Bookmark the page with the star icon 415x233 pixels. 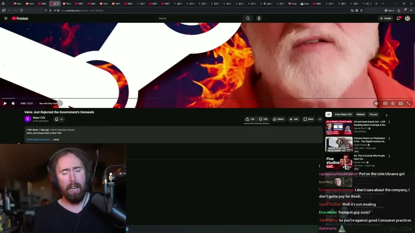(361, 10)
